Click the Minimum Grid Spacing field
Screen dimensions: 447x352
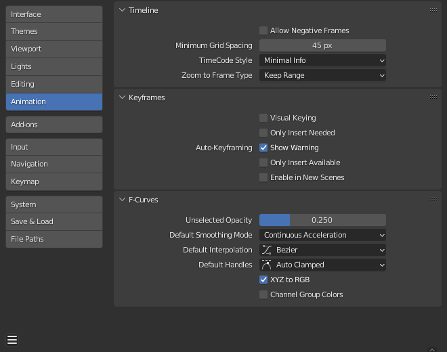(x=322, y=45)
